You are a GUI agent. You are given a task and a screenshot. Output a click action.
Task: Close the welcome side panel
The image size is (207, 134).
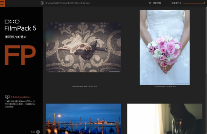tap(38, 132)
